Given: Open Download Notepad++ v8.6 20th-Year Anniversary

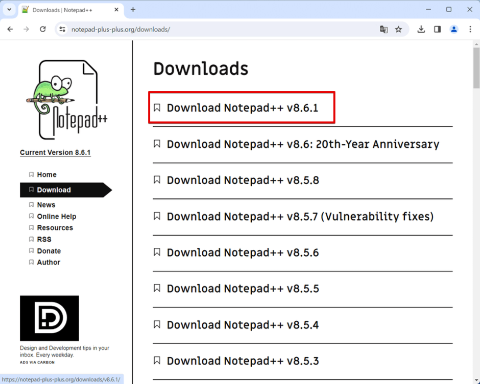Looking at the screenshot, I should pos(303,144).
